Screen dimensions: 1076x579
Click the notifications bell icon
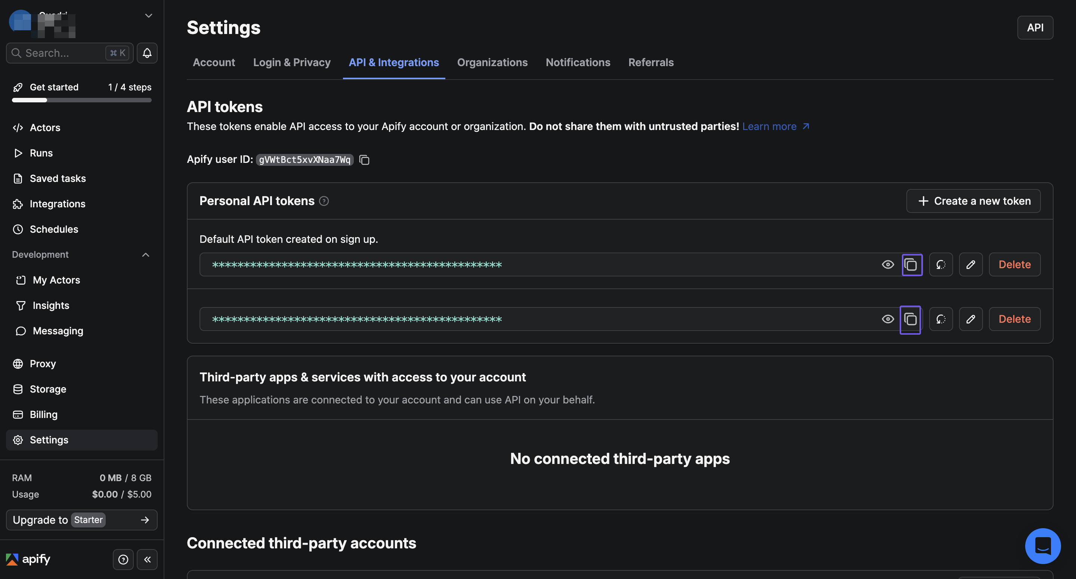[147, 53]
